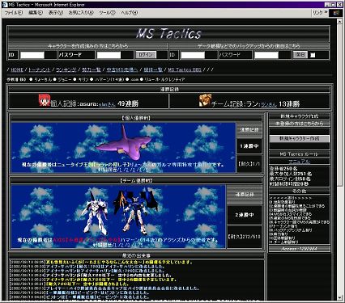Open the ファイル(F) menu

14,13
